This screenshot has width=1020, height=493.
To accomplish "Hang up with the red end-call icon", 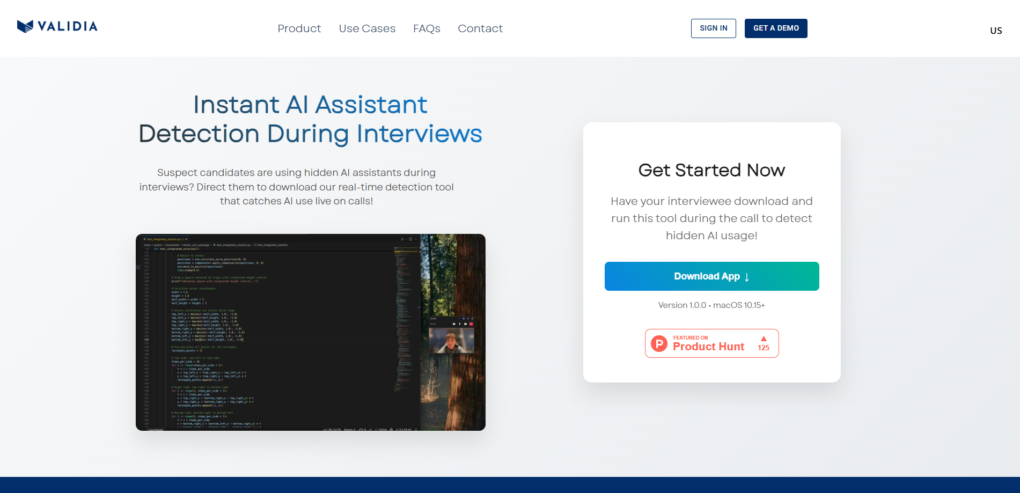I will (471, 324).
